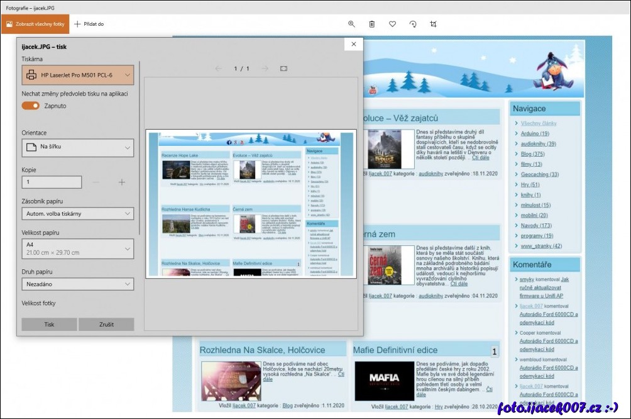Click the trash delete icon
631x419 pixels.
372,24
